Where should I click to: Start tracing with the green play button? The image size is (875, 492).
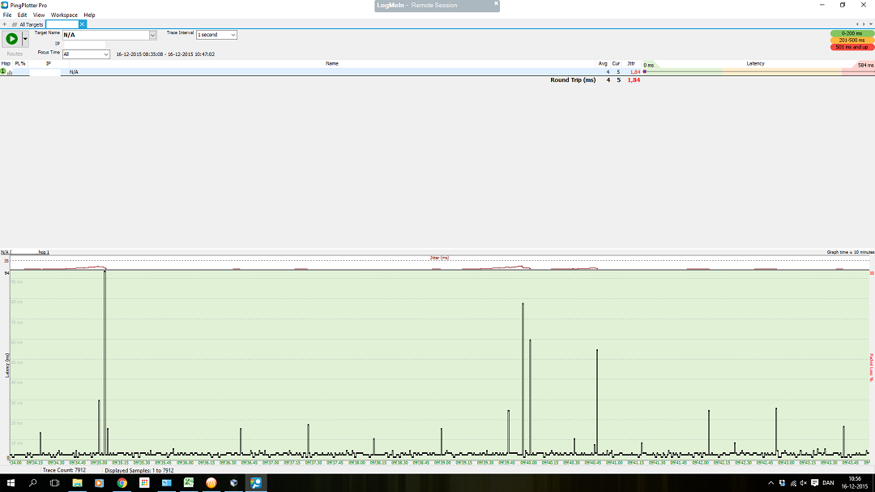click(11, 38)
